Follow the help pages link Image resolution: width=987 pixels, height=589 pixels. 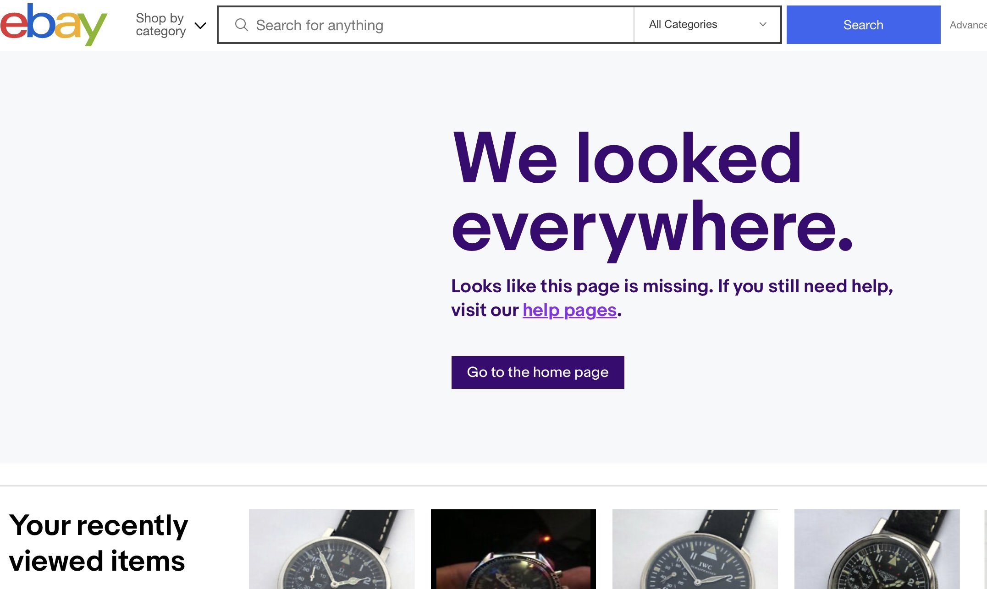point(569,311)
